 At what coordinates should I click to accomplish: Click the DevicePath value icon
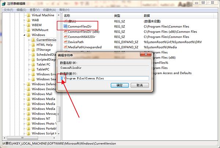pos(65,42)
